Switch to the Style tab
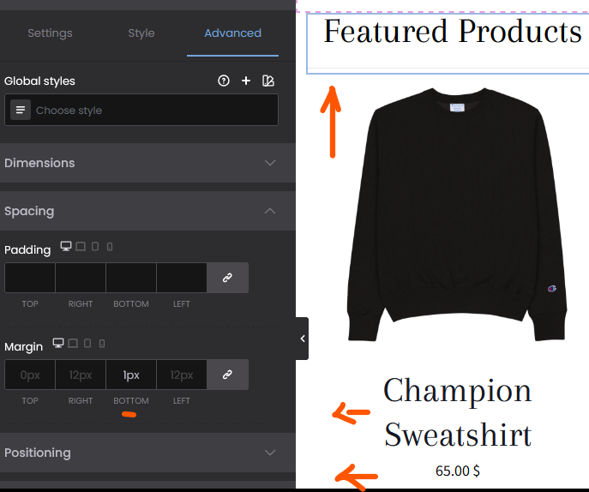Screen dimensions: 589x492 click(x=141, y=33)
